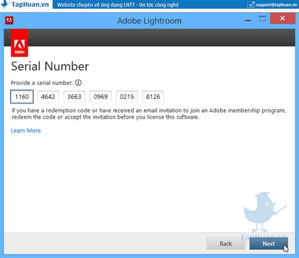Click the Adobe title bar app icon
299x258 pixels.
pyautogui.click(x=9, y=20)
